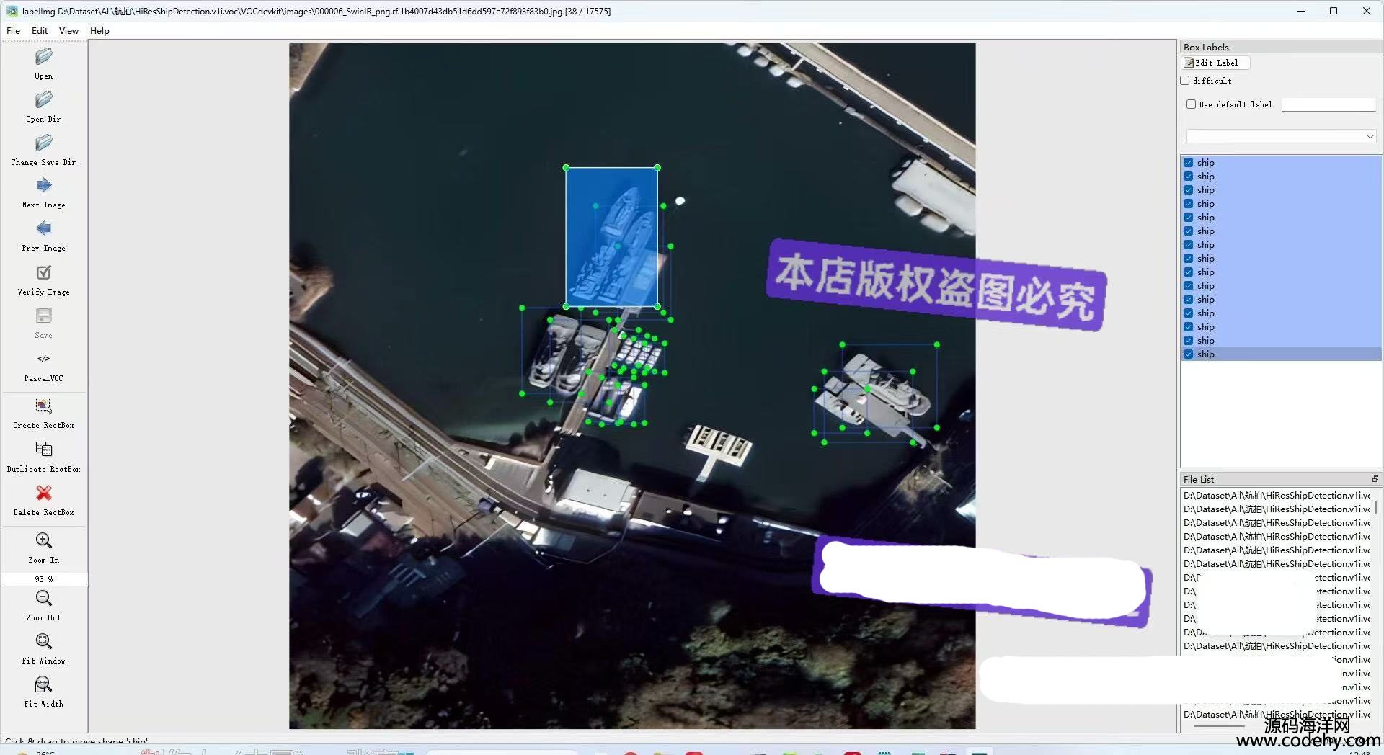
Task: Click the default label text field
Action: coord(1328,104)
